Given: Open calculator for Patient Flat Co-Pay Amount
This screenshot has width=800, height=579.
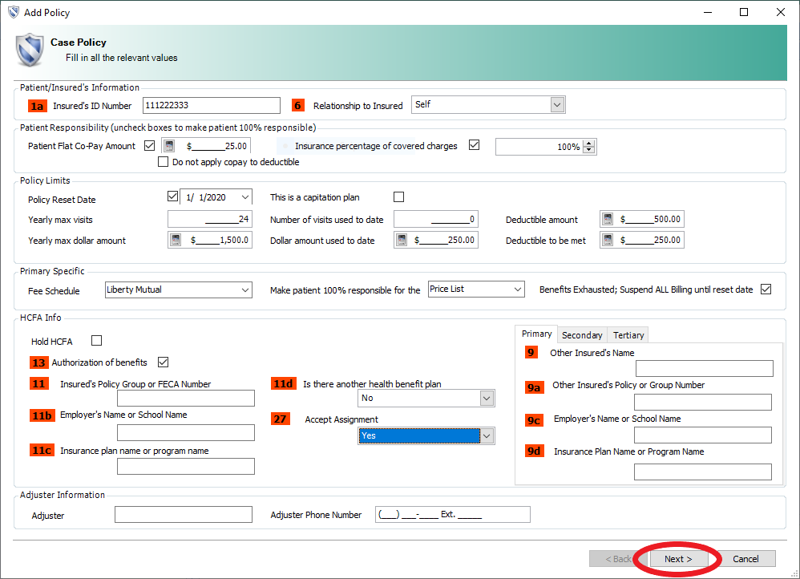Looking at the screenshot, I should [169, 146].
